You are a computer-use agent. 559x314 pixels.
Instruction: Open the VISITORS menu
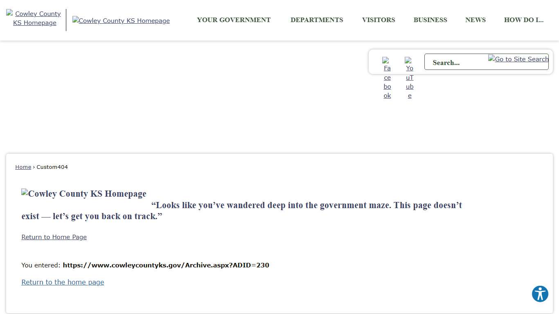379,20
